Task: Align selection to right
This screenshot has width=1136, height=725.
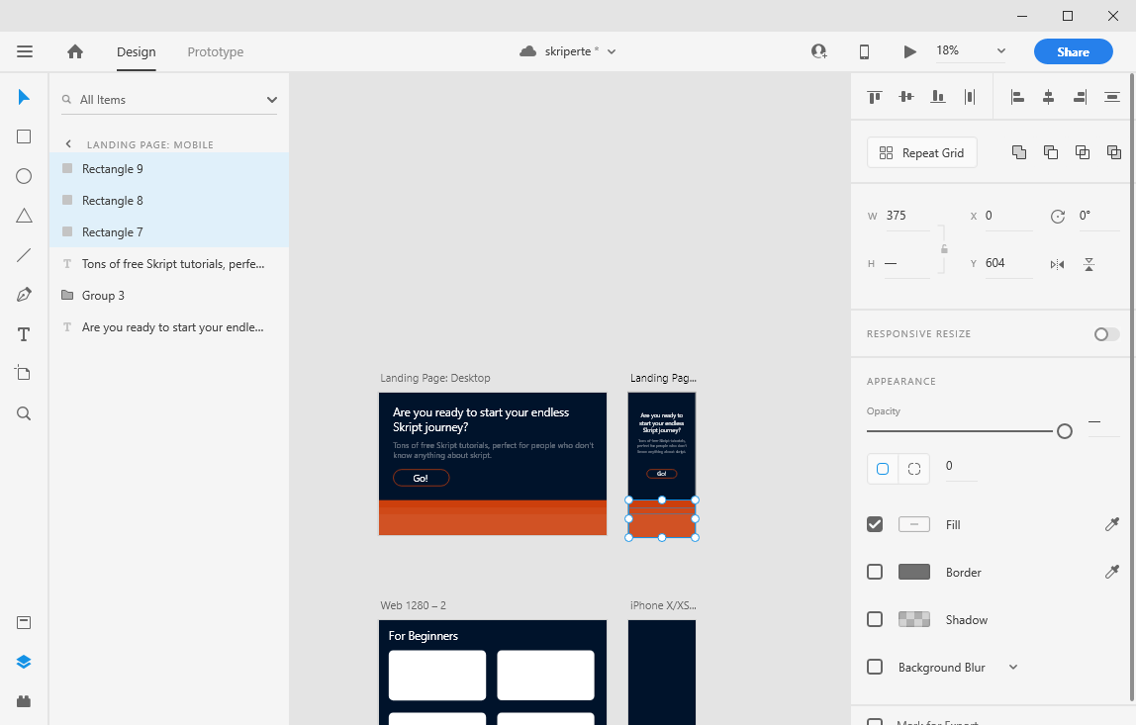Action: pos(1081,96)
